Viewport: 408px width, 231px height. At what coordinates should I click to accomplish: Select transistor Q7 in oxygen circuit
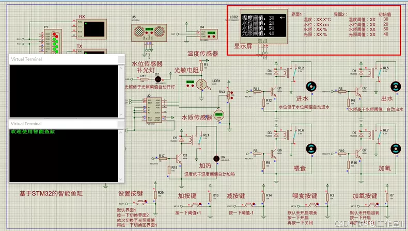click(358, 154)
